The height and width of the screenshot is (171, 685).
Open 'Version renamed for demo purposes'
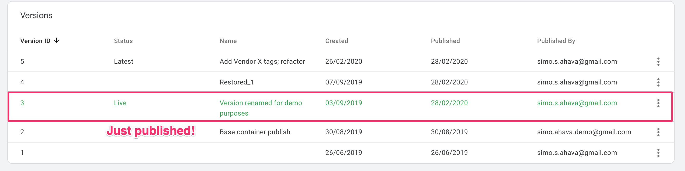[261, 108]
